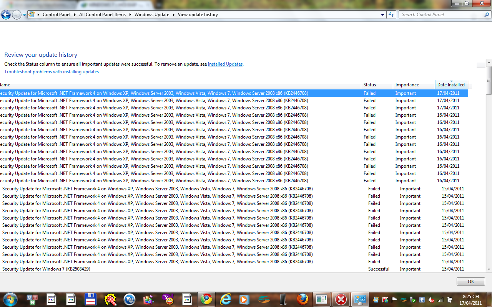Expand the arrow after Windows Update breadcrumb
Viewport: 492px width, 307px height.
pyautogui.click(x=174, y=15)
